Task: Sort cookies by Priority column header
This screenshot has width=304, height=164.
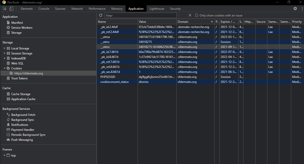Action: pos(297,21)
